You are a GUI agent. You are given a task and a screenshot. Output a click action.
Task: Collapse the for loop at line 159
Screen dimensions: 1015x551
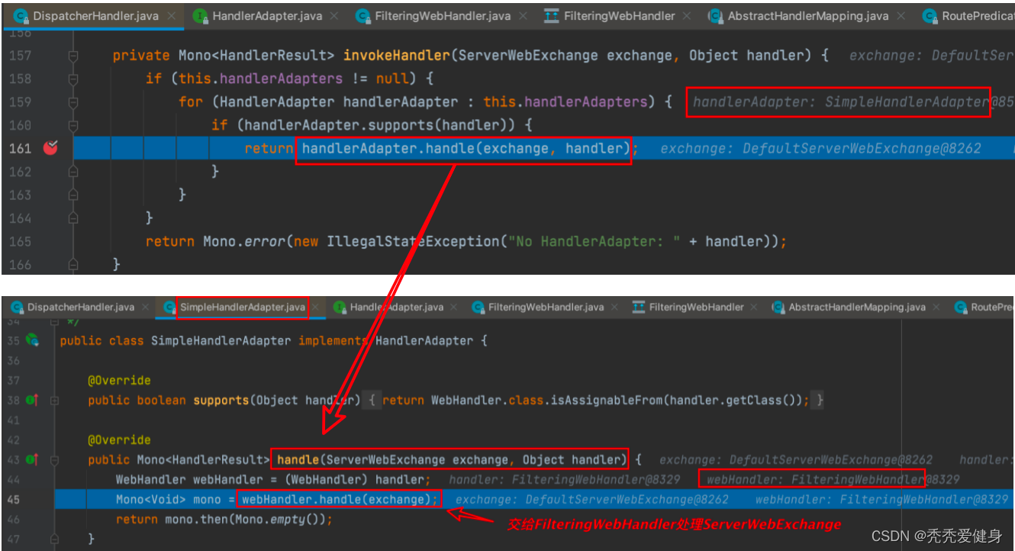[x=73, y=101]
